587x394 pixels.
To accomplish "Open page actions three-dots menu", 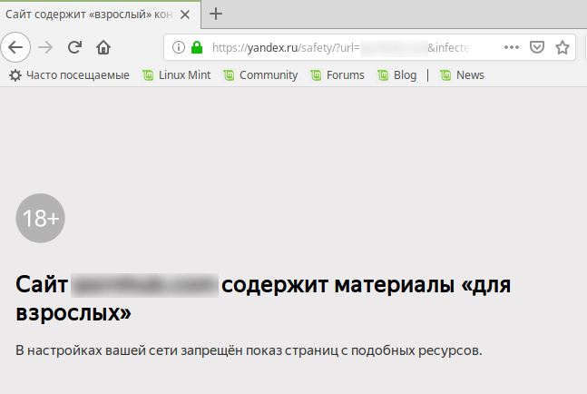I will coord(512,47).
